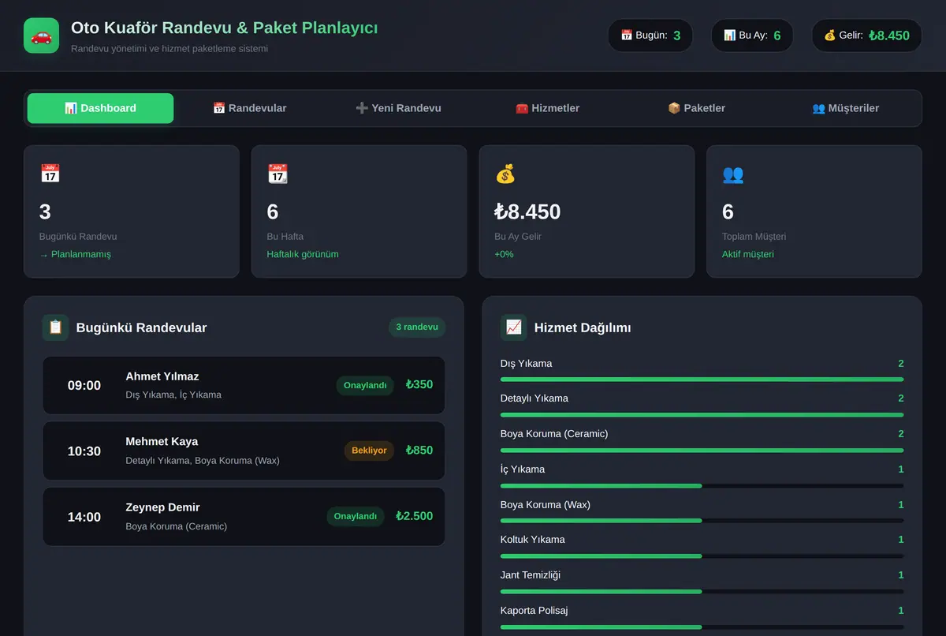Click the Detaylı Yıkama service label

tap(534, 398)
